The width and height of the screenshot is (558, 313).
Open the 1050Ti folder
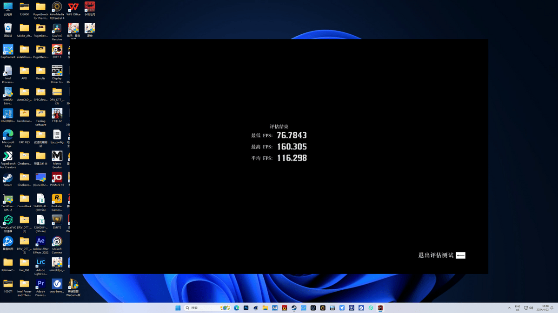pyautogui.click(x=8, y=286)
